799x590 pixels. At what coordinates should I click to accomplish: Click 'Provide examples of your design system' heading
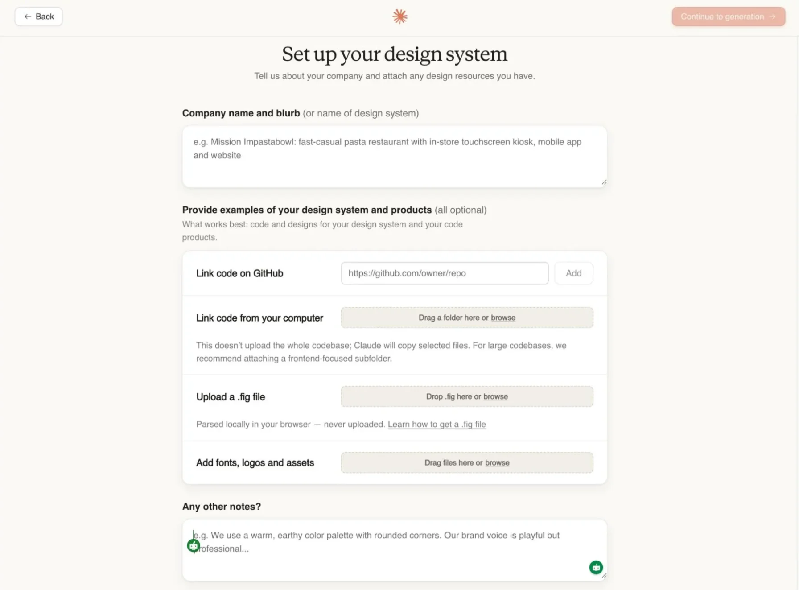pyautogui.click(x=307, y=210)
